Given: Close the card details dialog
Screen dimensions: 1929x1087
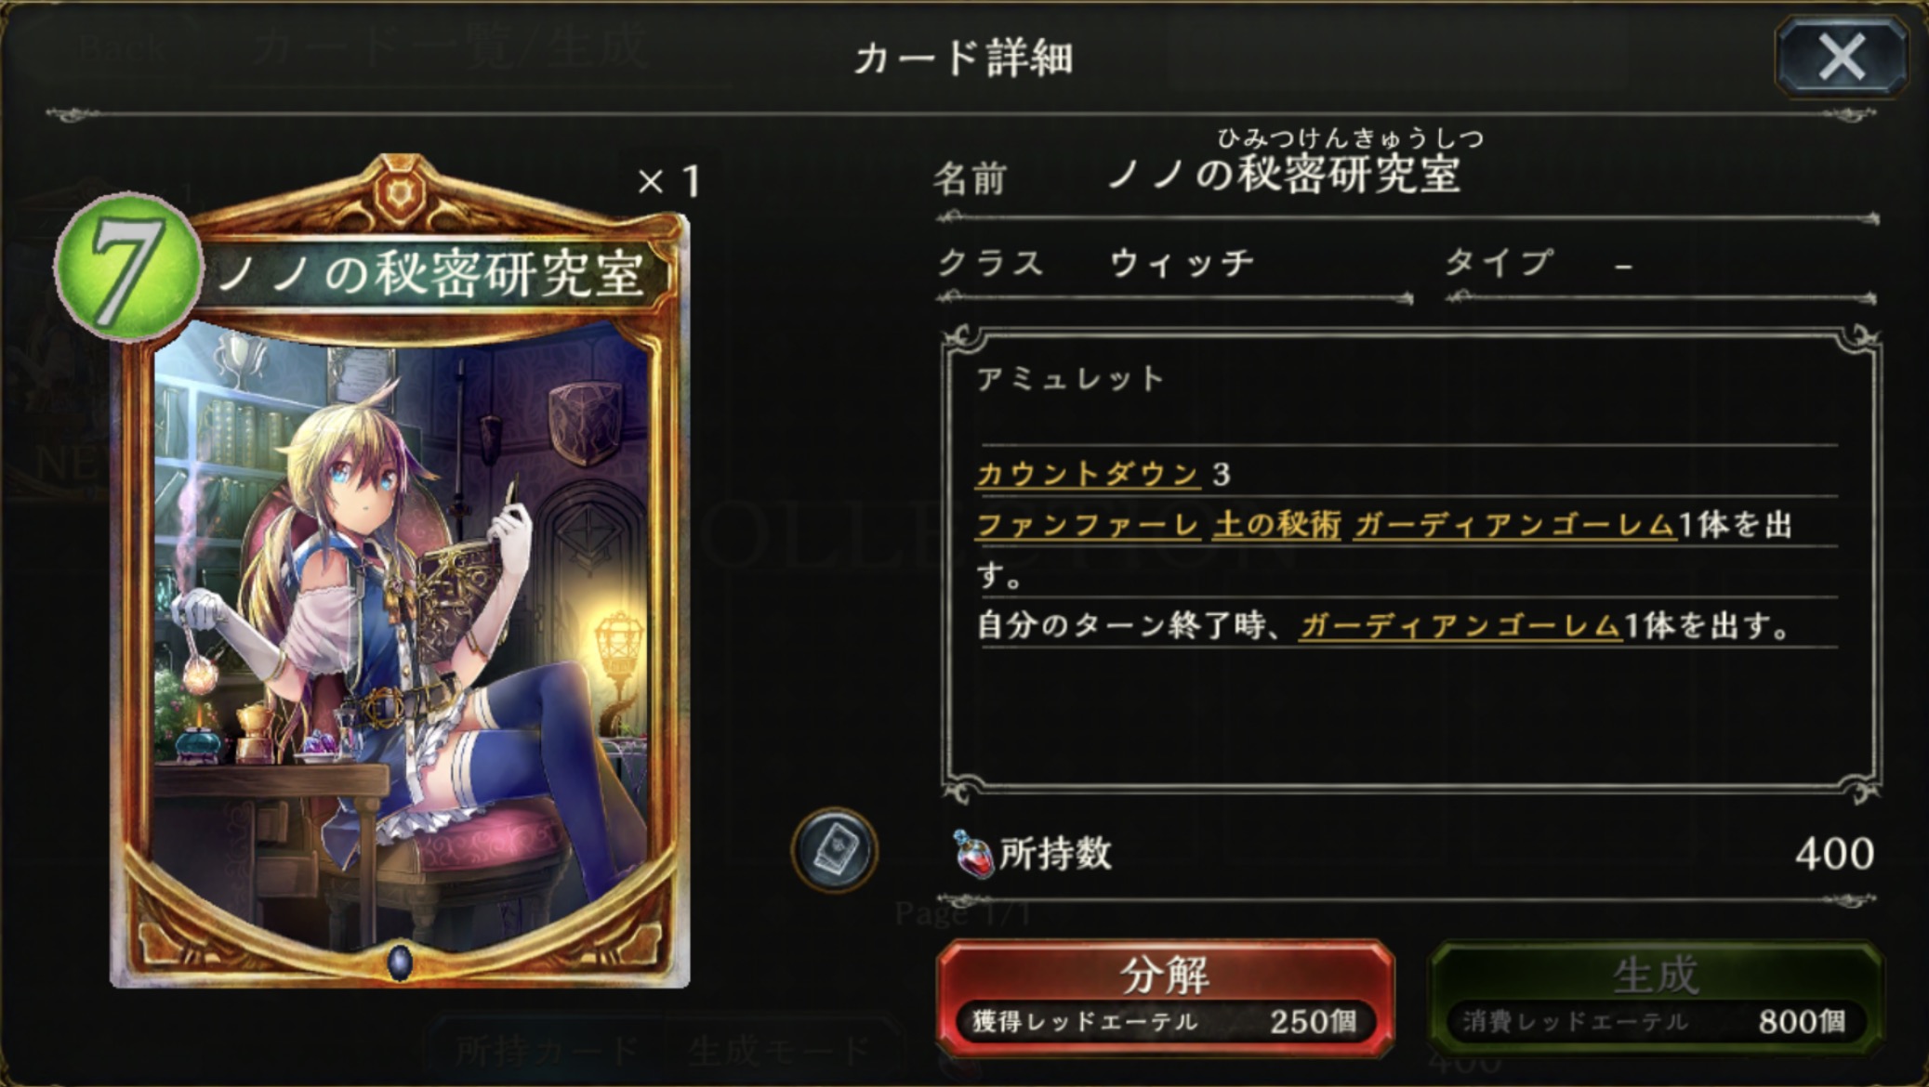Looking at the screenshot, I should click(1842, 57).
